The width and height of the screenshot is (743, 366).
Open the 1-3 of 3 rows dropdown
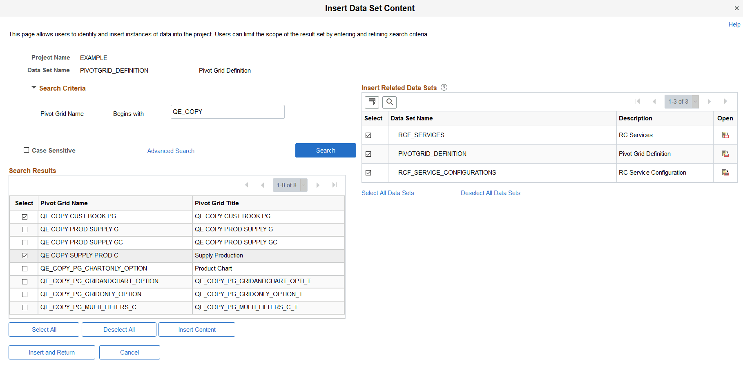click(x=682, y=102)
